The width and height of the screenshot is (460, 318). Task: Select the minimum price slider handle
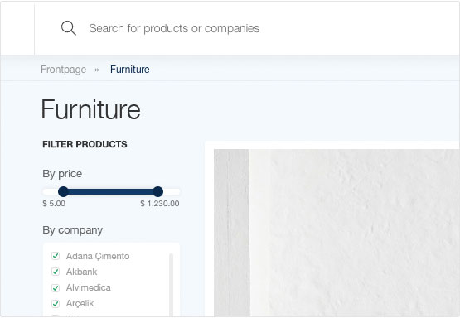(63, 191)
